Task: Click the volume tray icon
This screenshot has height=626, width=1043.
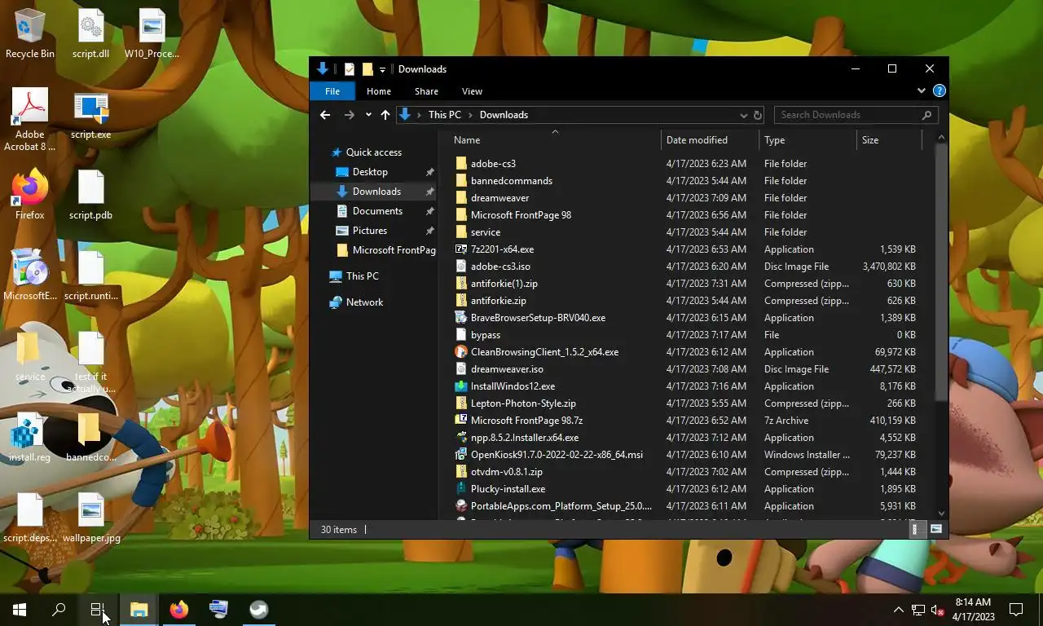Action: [937, 610]
